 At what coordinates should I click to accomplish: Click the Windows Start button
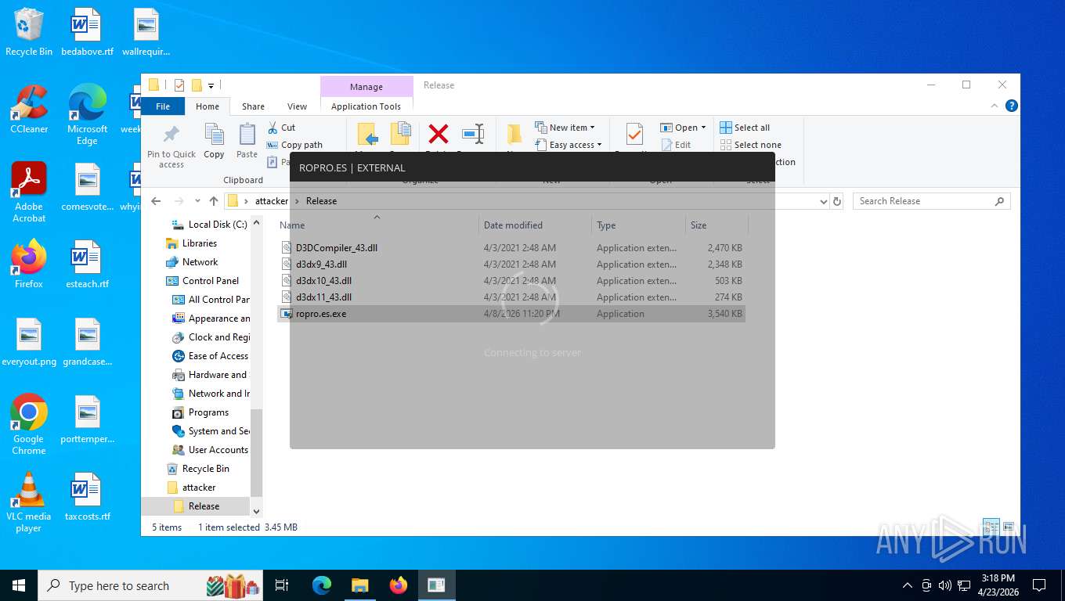tap(19, 585)
